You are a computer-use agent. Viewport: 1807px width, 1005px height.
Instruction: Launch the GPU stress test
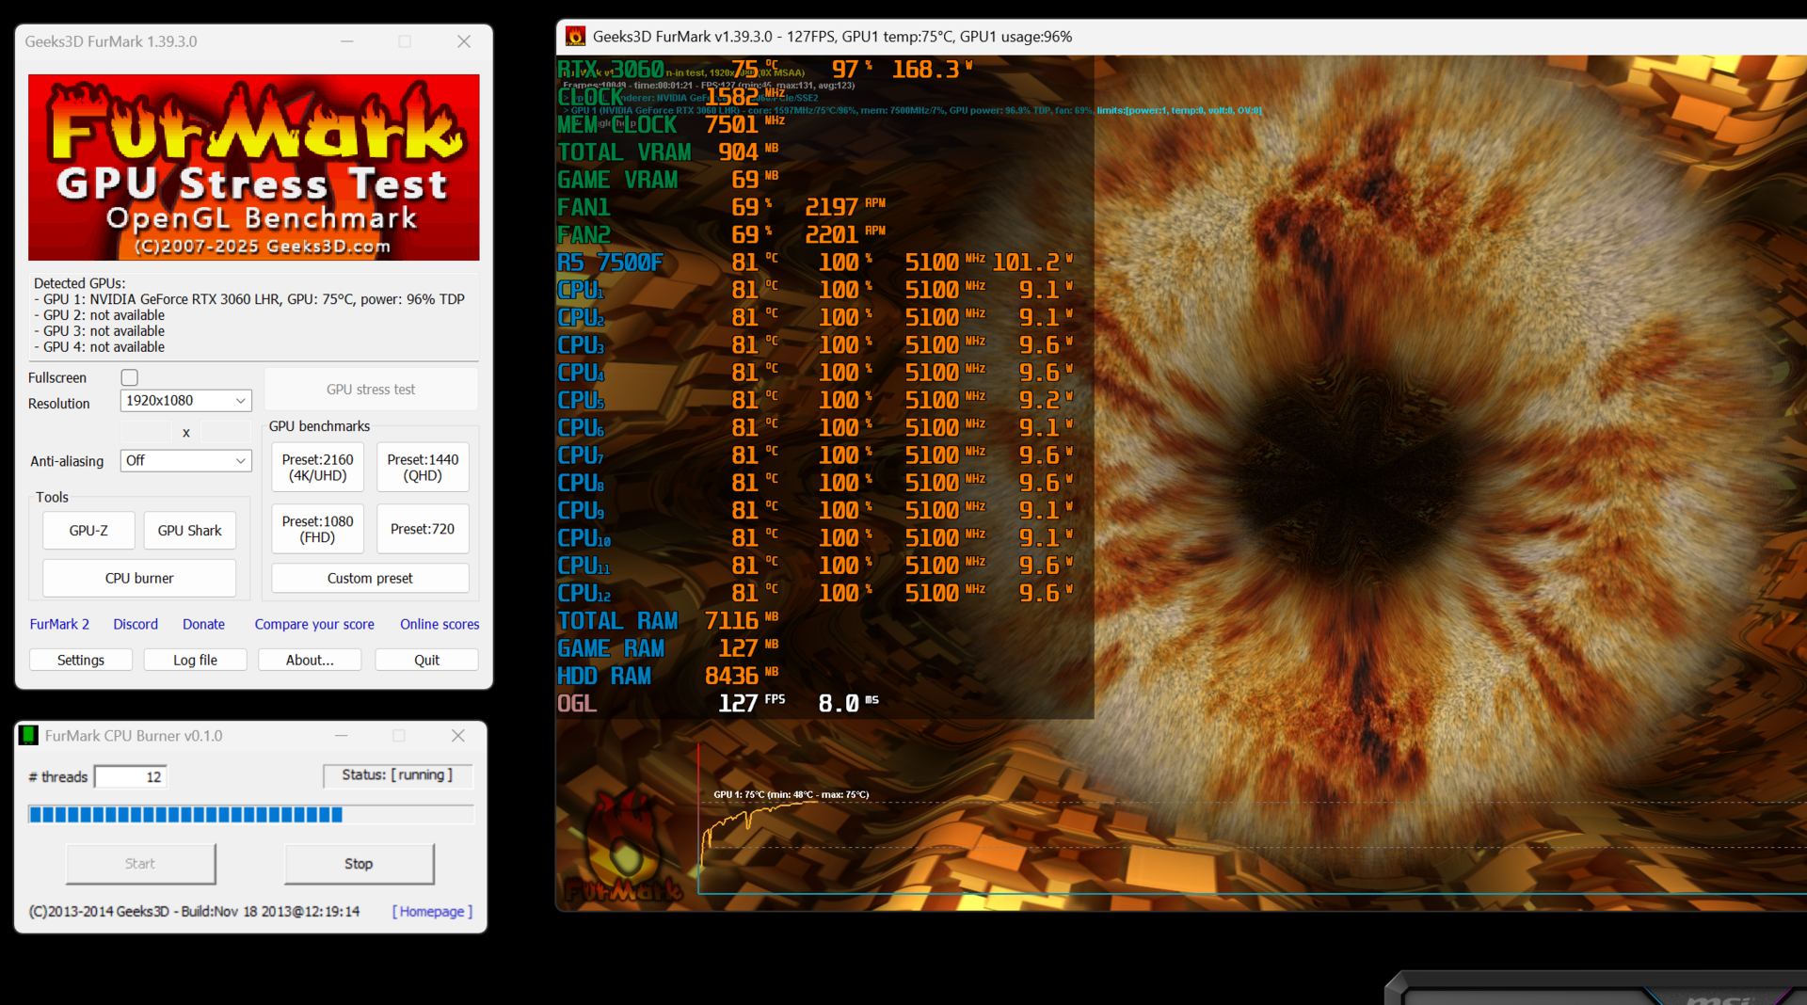coord(370,389)
